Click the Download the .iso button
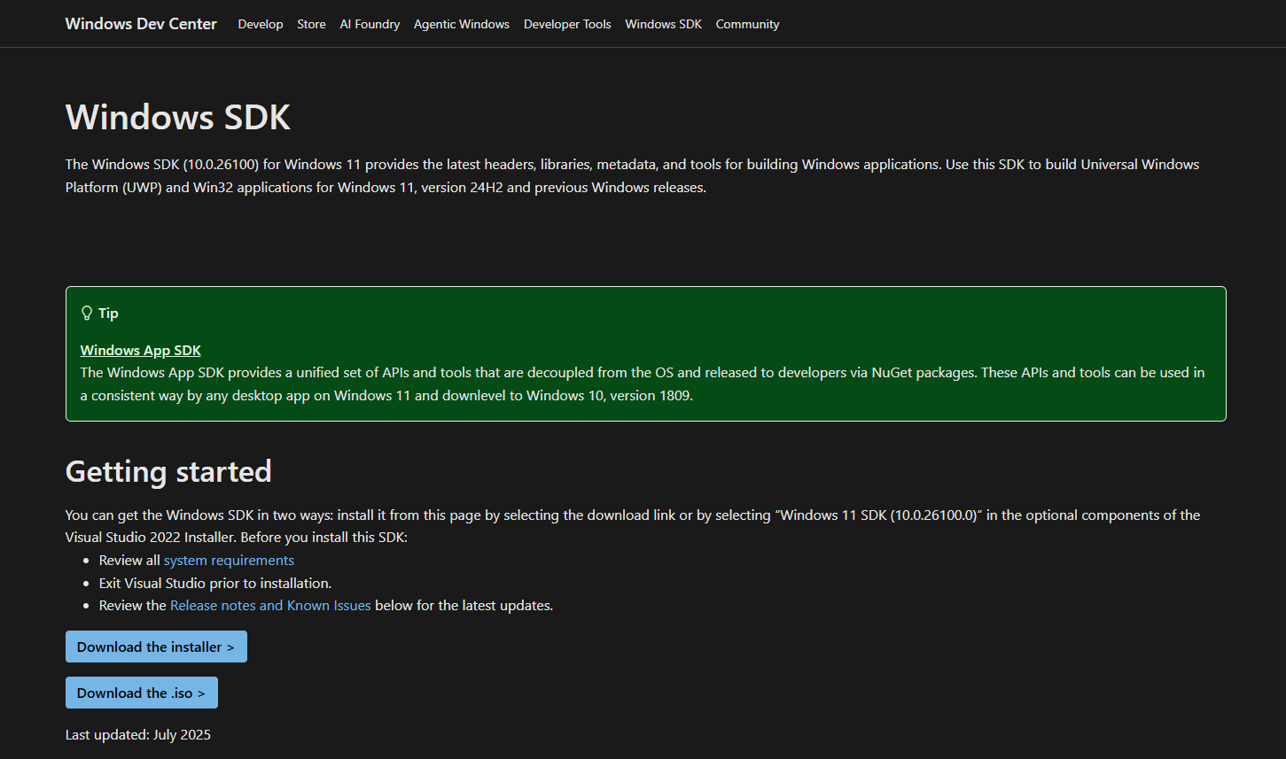The width and height of the screenshot is (1286, 759). point(142,693)
